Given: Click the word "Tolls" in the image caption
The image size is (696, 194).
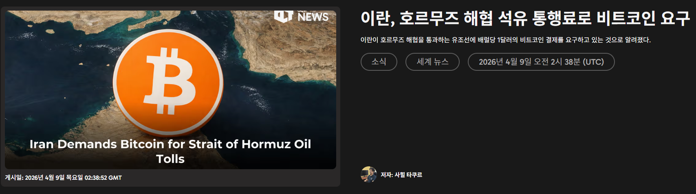Looking at the screenshot, I should tap(170, 159).
